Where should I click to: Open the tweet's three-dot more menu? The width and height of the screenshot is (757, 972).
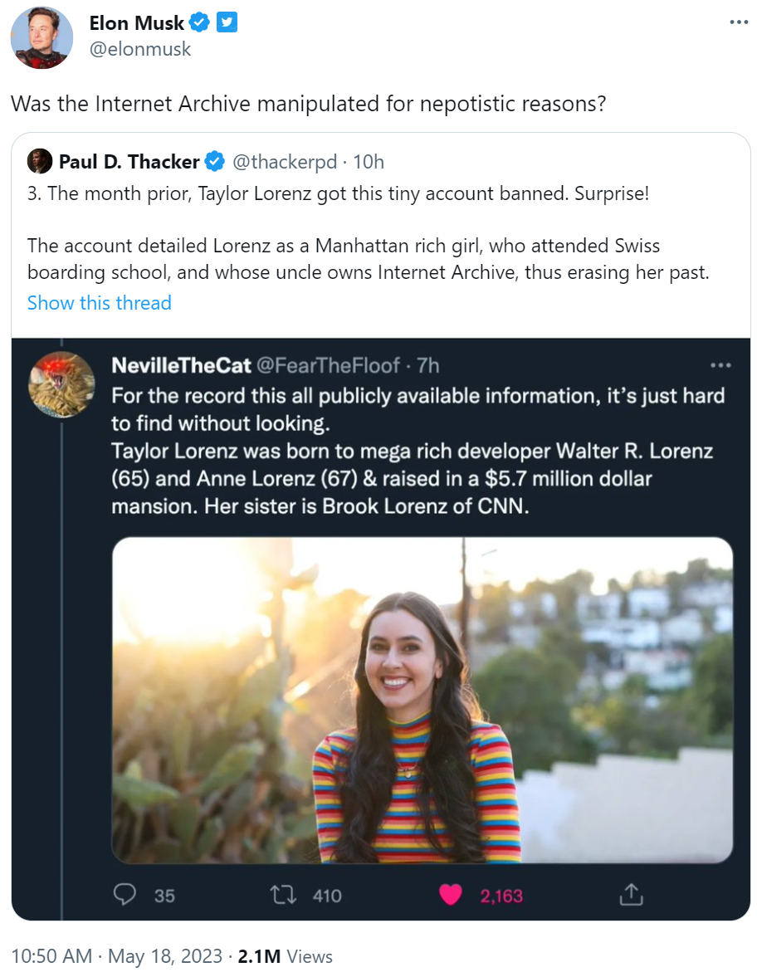pyautogui.click(x=738, y=22)
